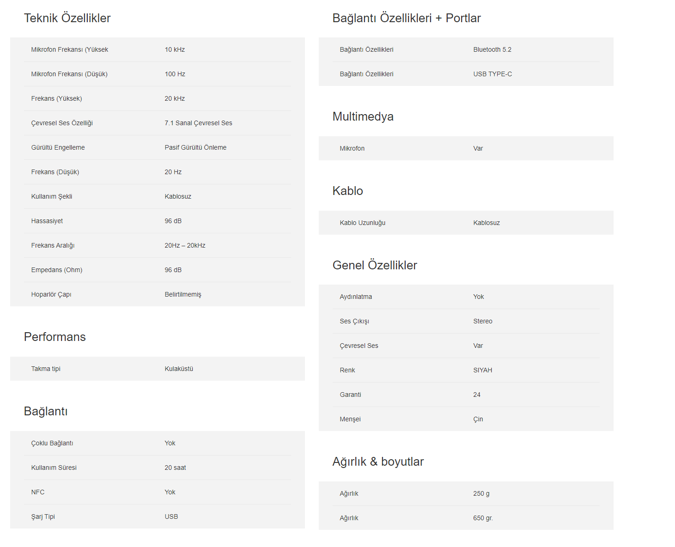
Task: Click the Multimedya section heading
Action: tap(363, 116)
